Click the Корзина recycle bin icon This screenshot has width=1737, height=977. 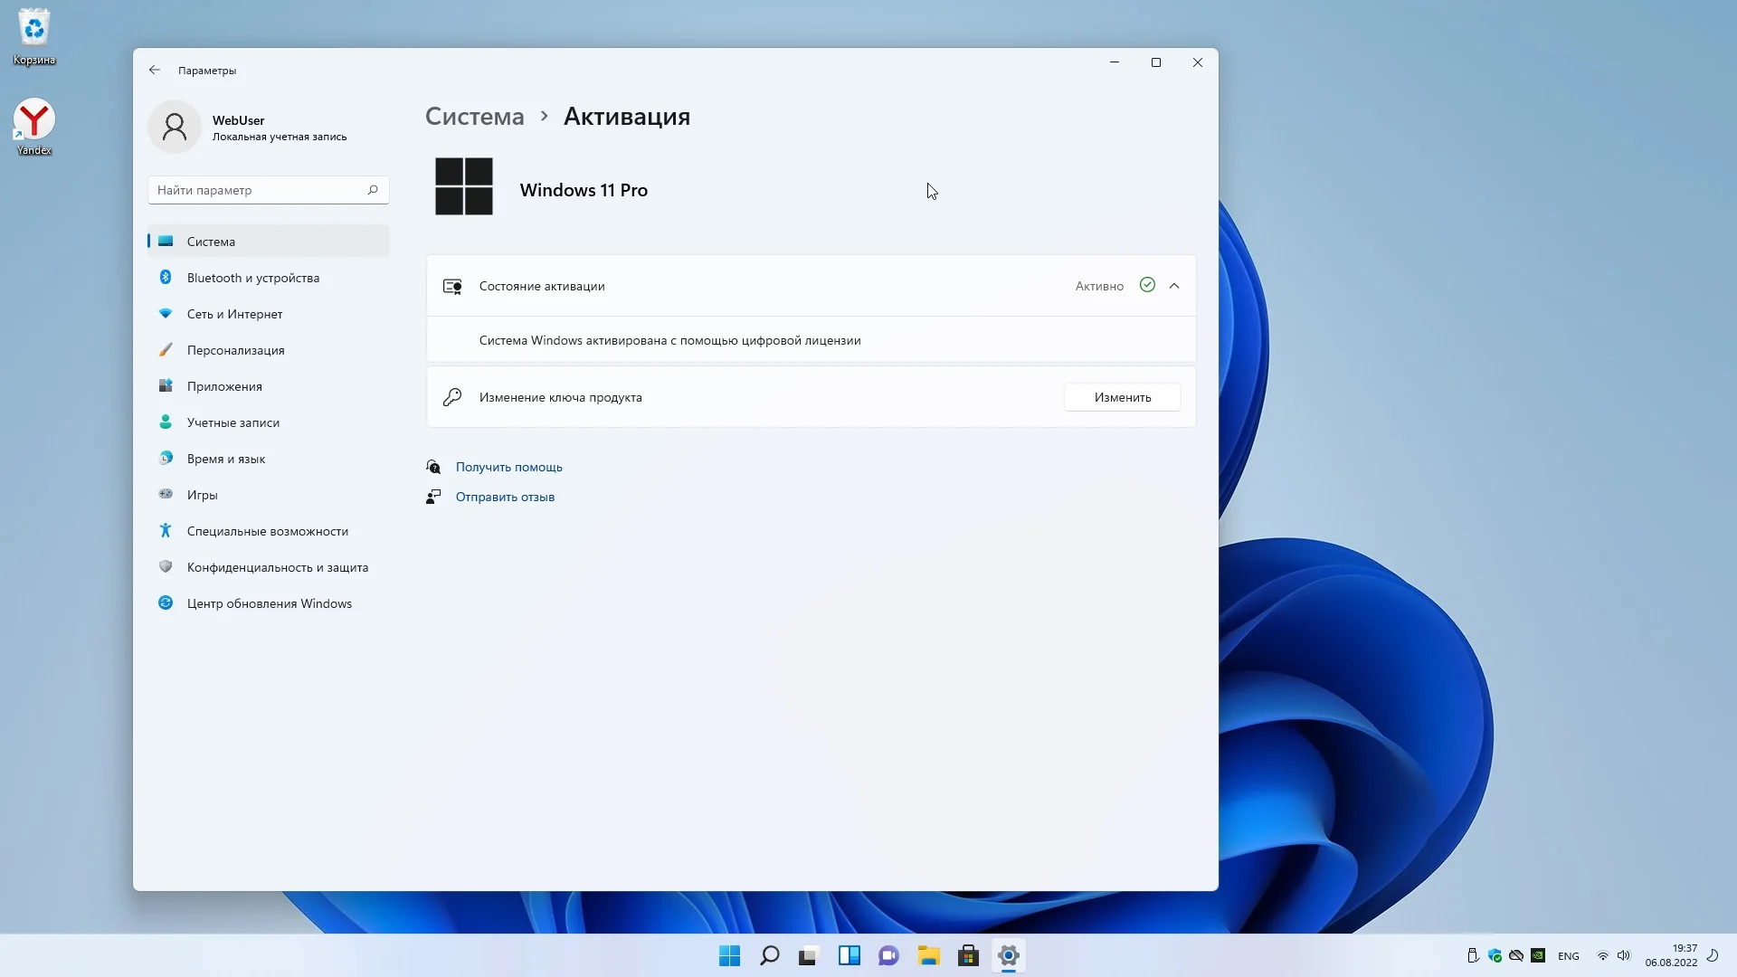(34, 29)
